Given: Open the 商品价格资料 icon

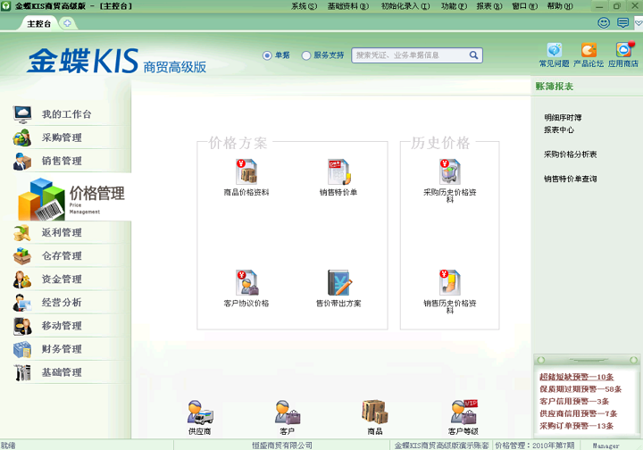Looking at the screenshot, I should (x=246, y=171).
